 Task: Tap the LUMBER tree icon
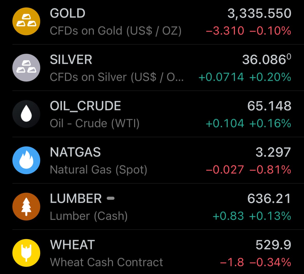coord(26,207)
